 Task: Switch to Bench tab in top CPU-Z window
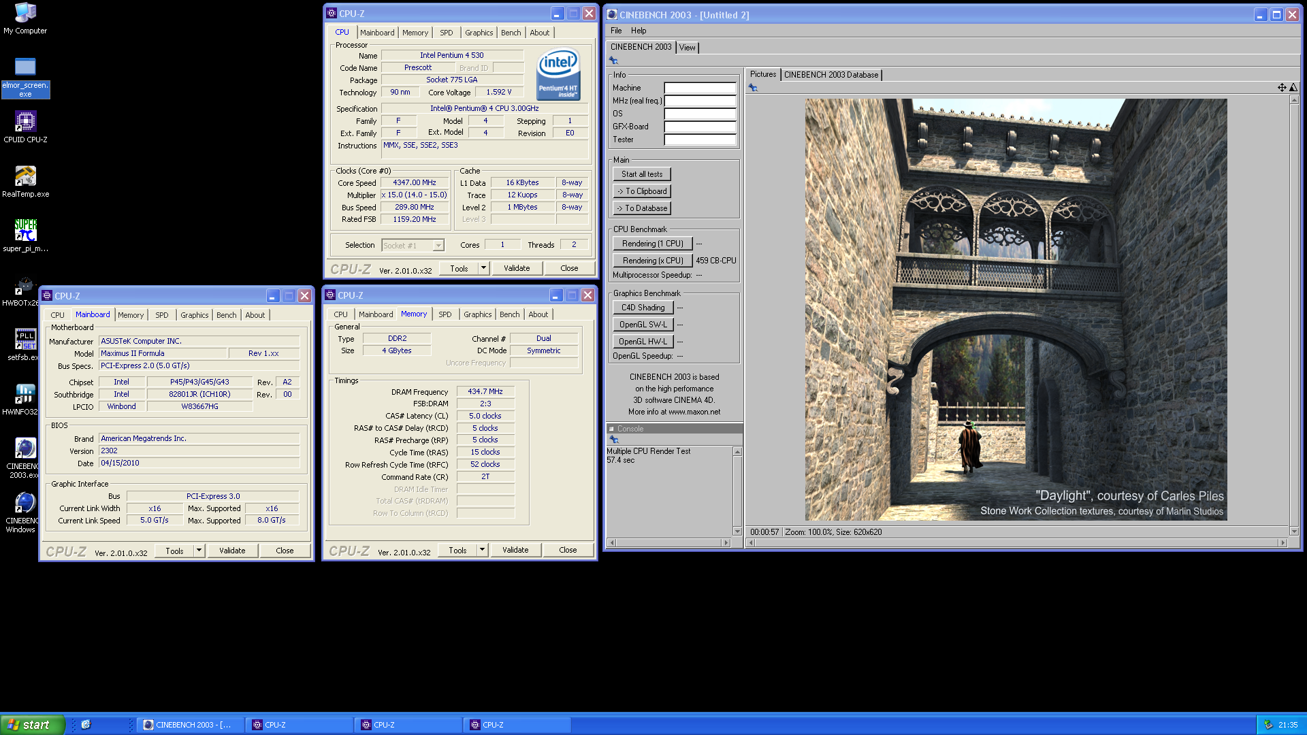pos(511,33)
